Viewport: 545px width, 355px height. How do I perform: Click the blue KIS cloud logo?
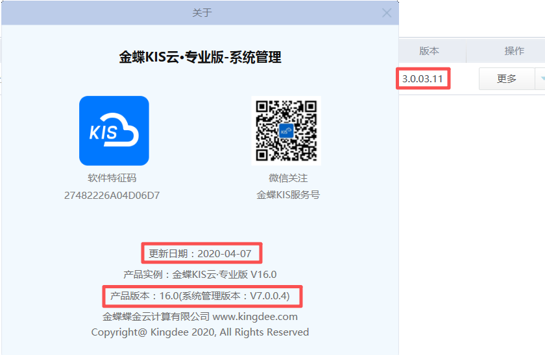[114, 131]
